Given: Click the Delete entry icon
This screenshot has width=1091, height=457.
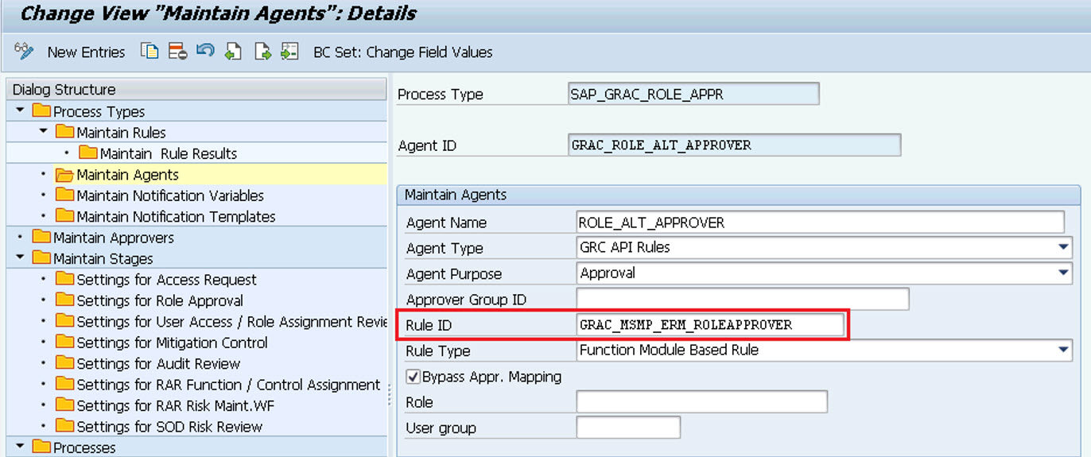Looking at the screenshot, I should coord(177,52).
